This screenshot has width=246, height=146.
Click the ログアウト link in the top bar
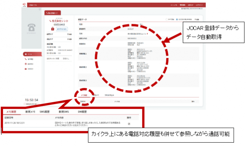(199, 5)
